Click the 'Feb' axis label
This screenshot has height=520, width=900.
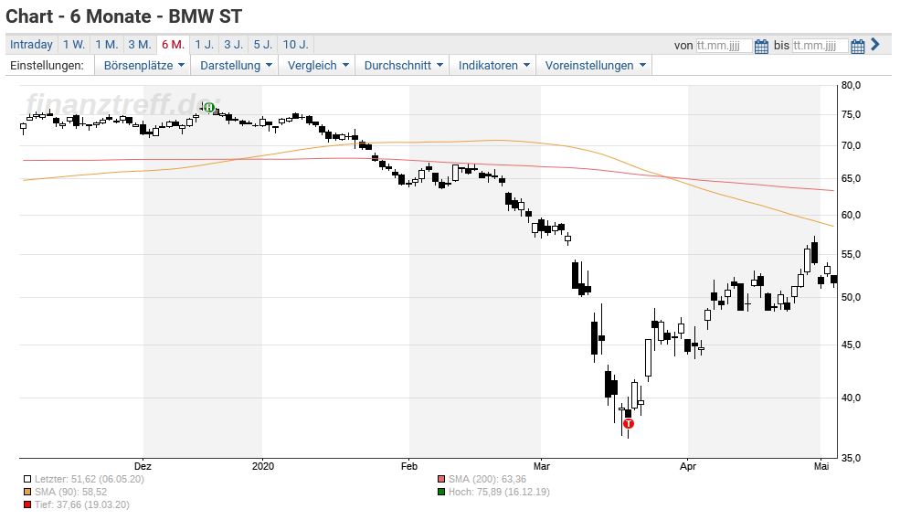coord(409,466)
